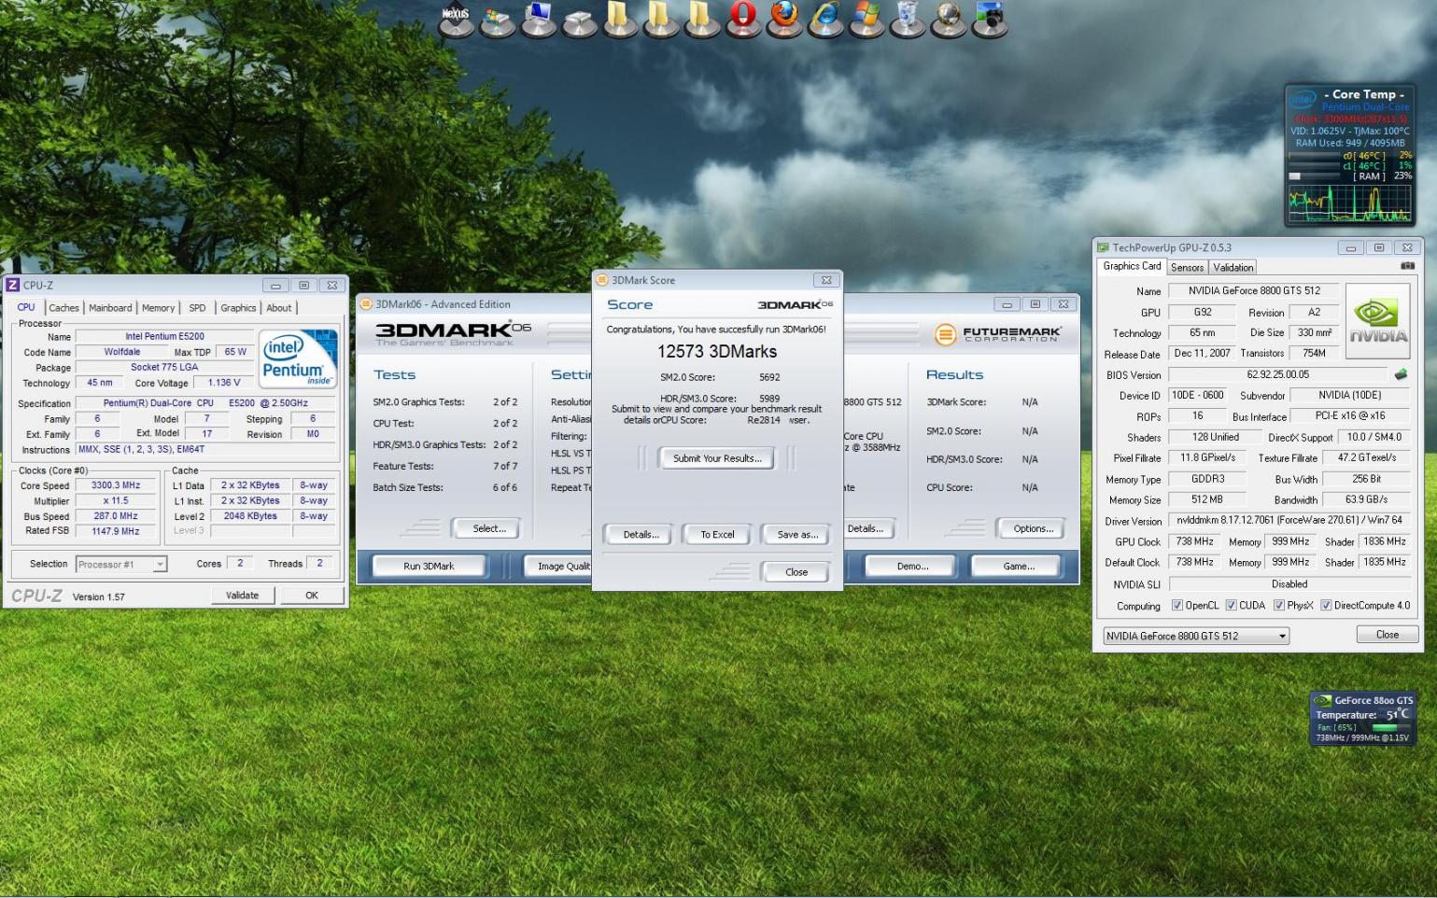Click the NVIDIA logo in GPU-Z
This screenshot has width=1437, height=898.
click(1378, 321)
